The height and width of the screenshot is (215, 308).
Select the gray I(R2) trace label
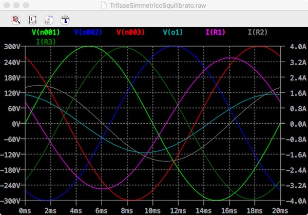pos(258,32)
